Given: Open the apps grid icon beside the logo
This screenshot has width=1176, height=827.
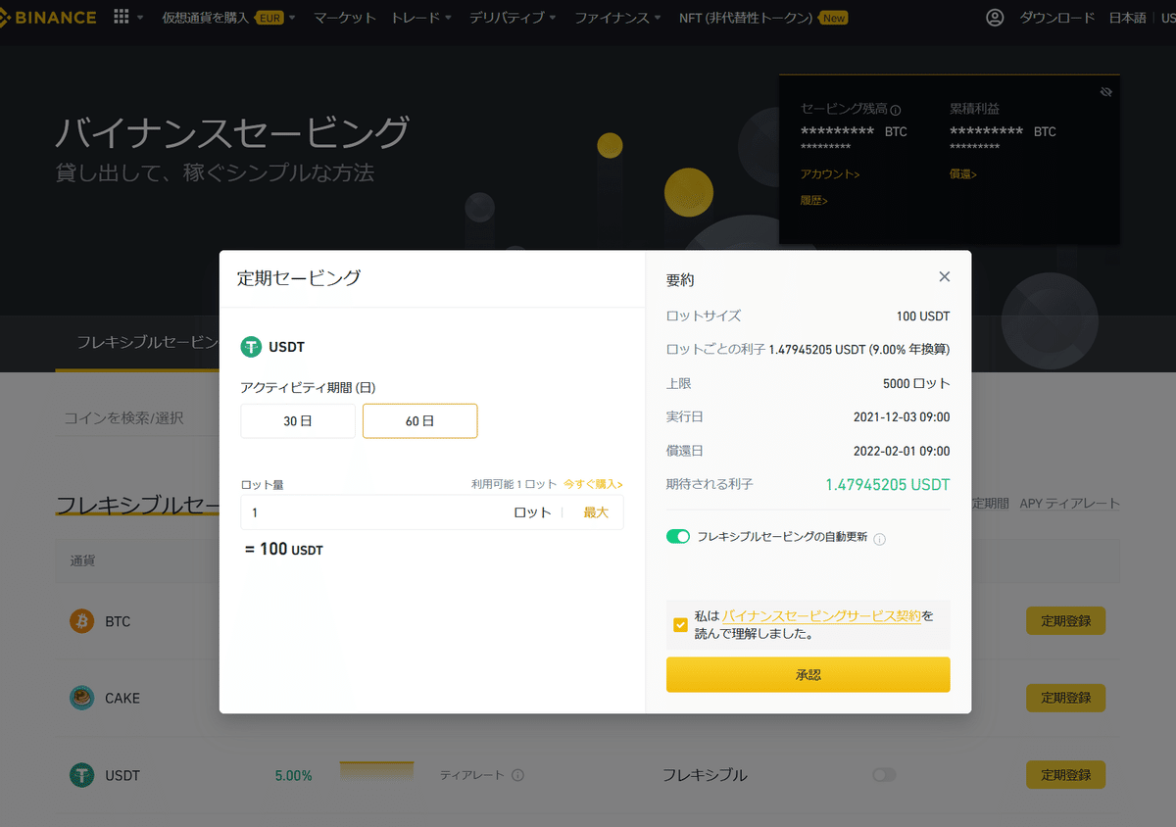Looking at the screenshot, I should coord(120,17).
